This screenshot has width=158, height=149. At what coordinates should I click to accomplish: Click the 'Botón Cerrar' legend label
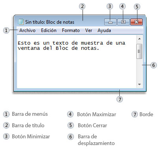click(92, 125)
